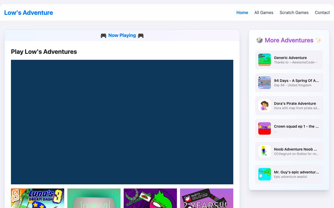Click Mr. Guy's epic adventure thumbnail icon

[265, 174]
